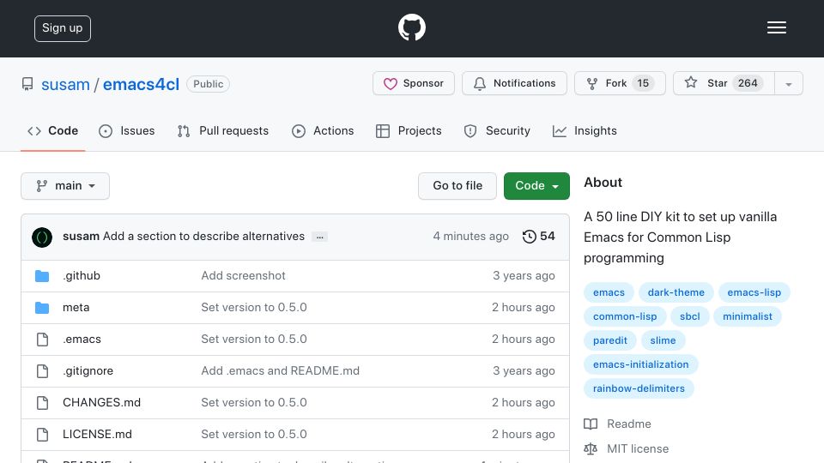Open the .github folder
Screen dimensions: 824x463
click(x=82, y=275)
